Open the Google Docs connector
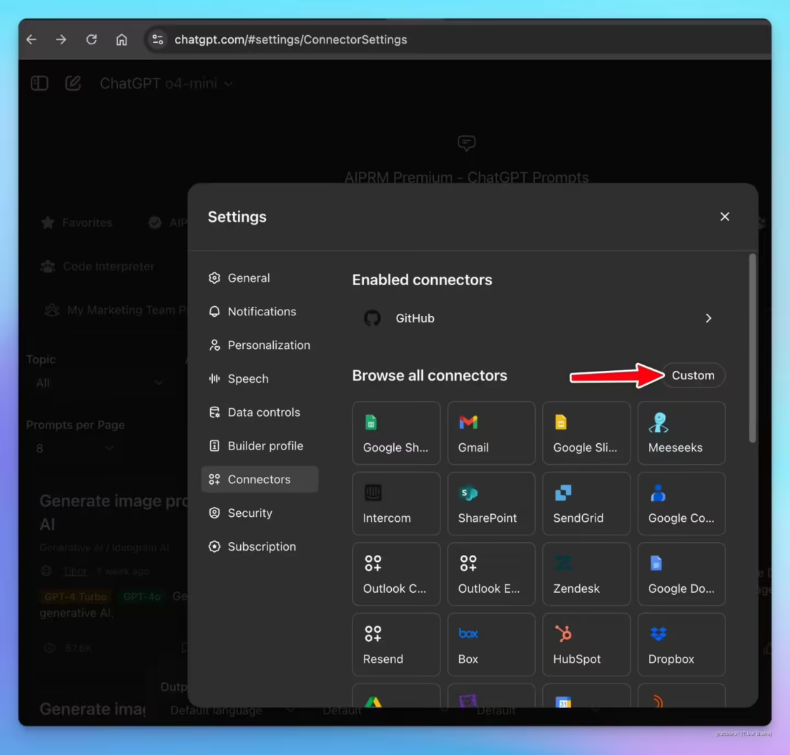The width and height of the screenshot is (790, 755). (x=680, y=574)
